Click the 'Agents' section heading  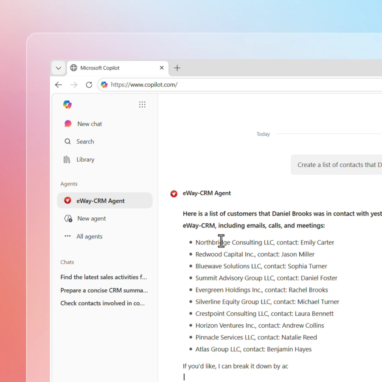(x=69, y=184)
